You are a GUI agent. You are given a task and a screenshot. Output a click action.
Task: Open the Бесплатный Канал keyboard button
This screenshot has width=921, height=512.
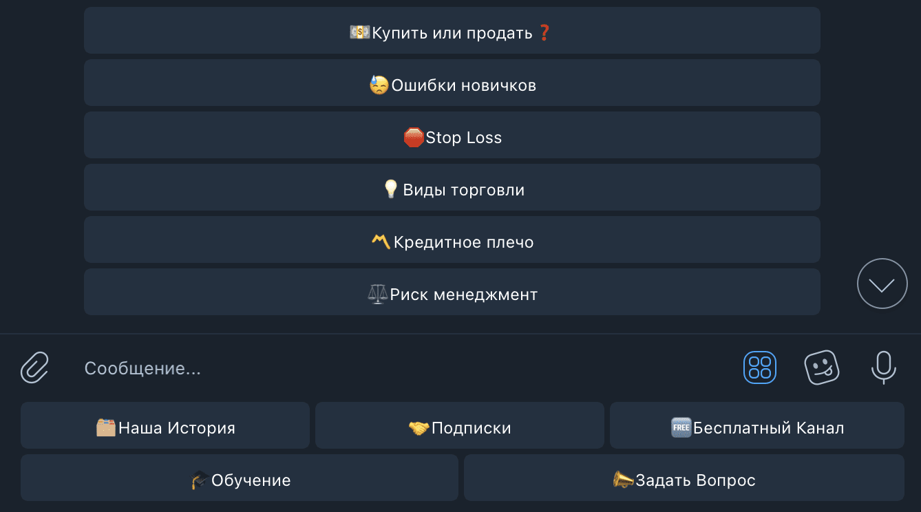click(756, 428)
